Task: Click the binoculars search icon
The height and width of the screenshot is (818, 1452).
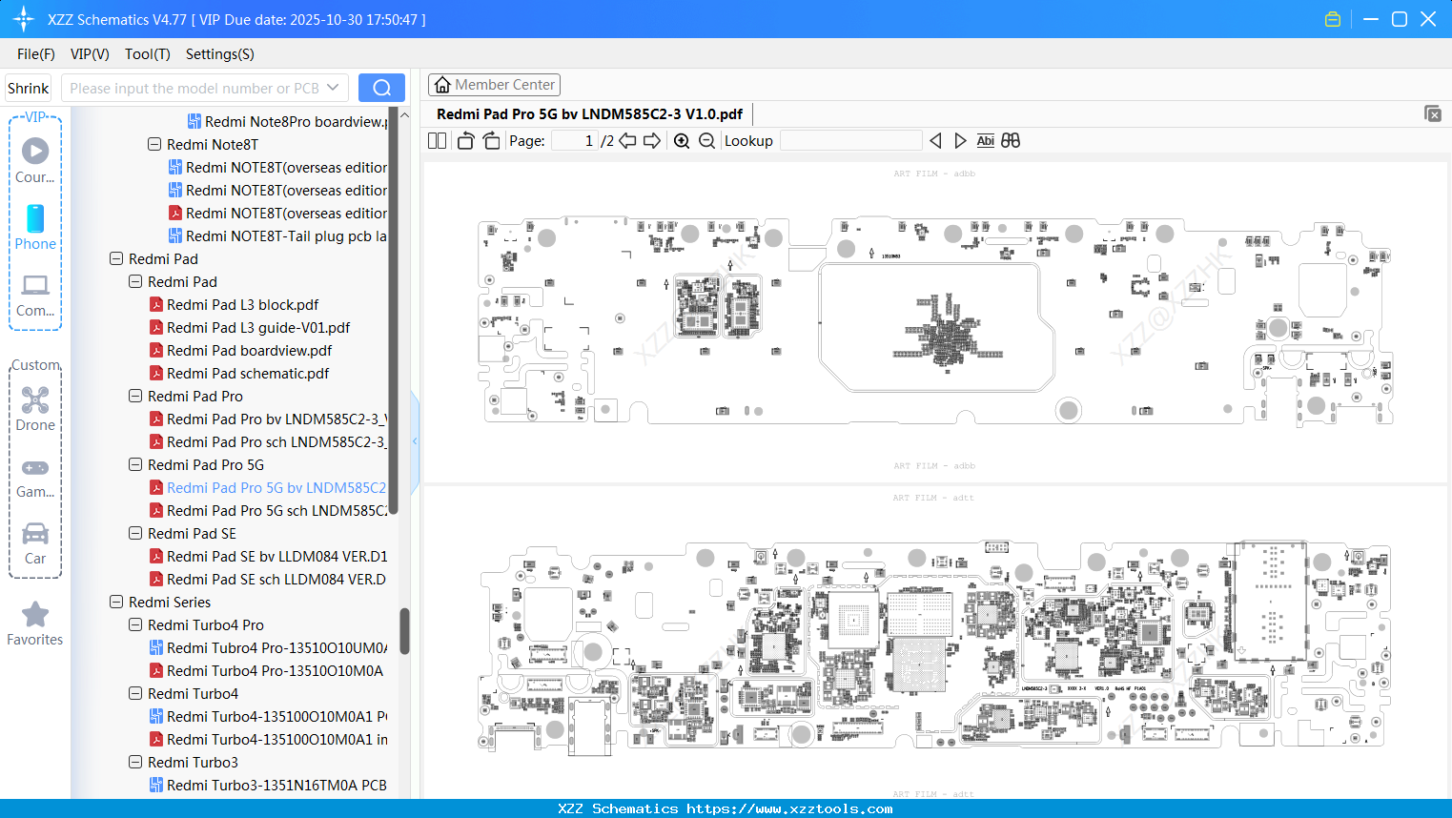Action: coord(1011,141)
